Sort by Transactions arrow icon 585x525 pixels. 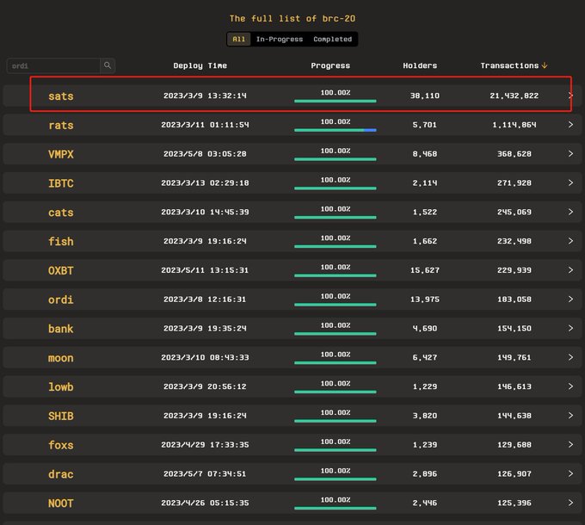[x=545, y=65]
